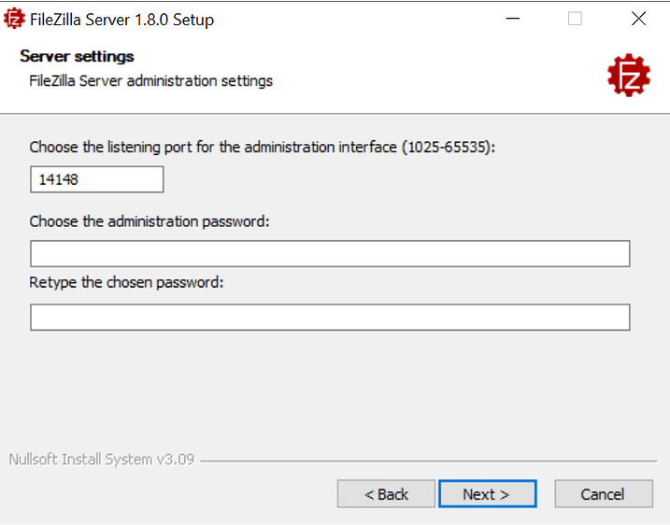Viewport: 670px width, 525px height.
Task: Click the listening port label text
Action: pos(262,148)
